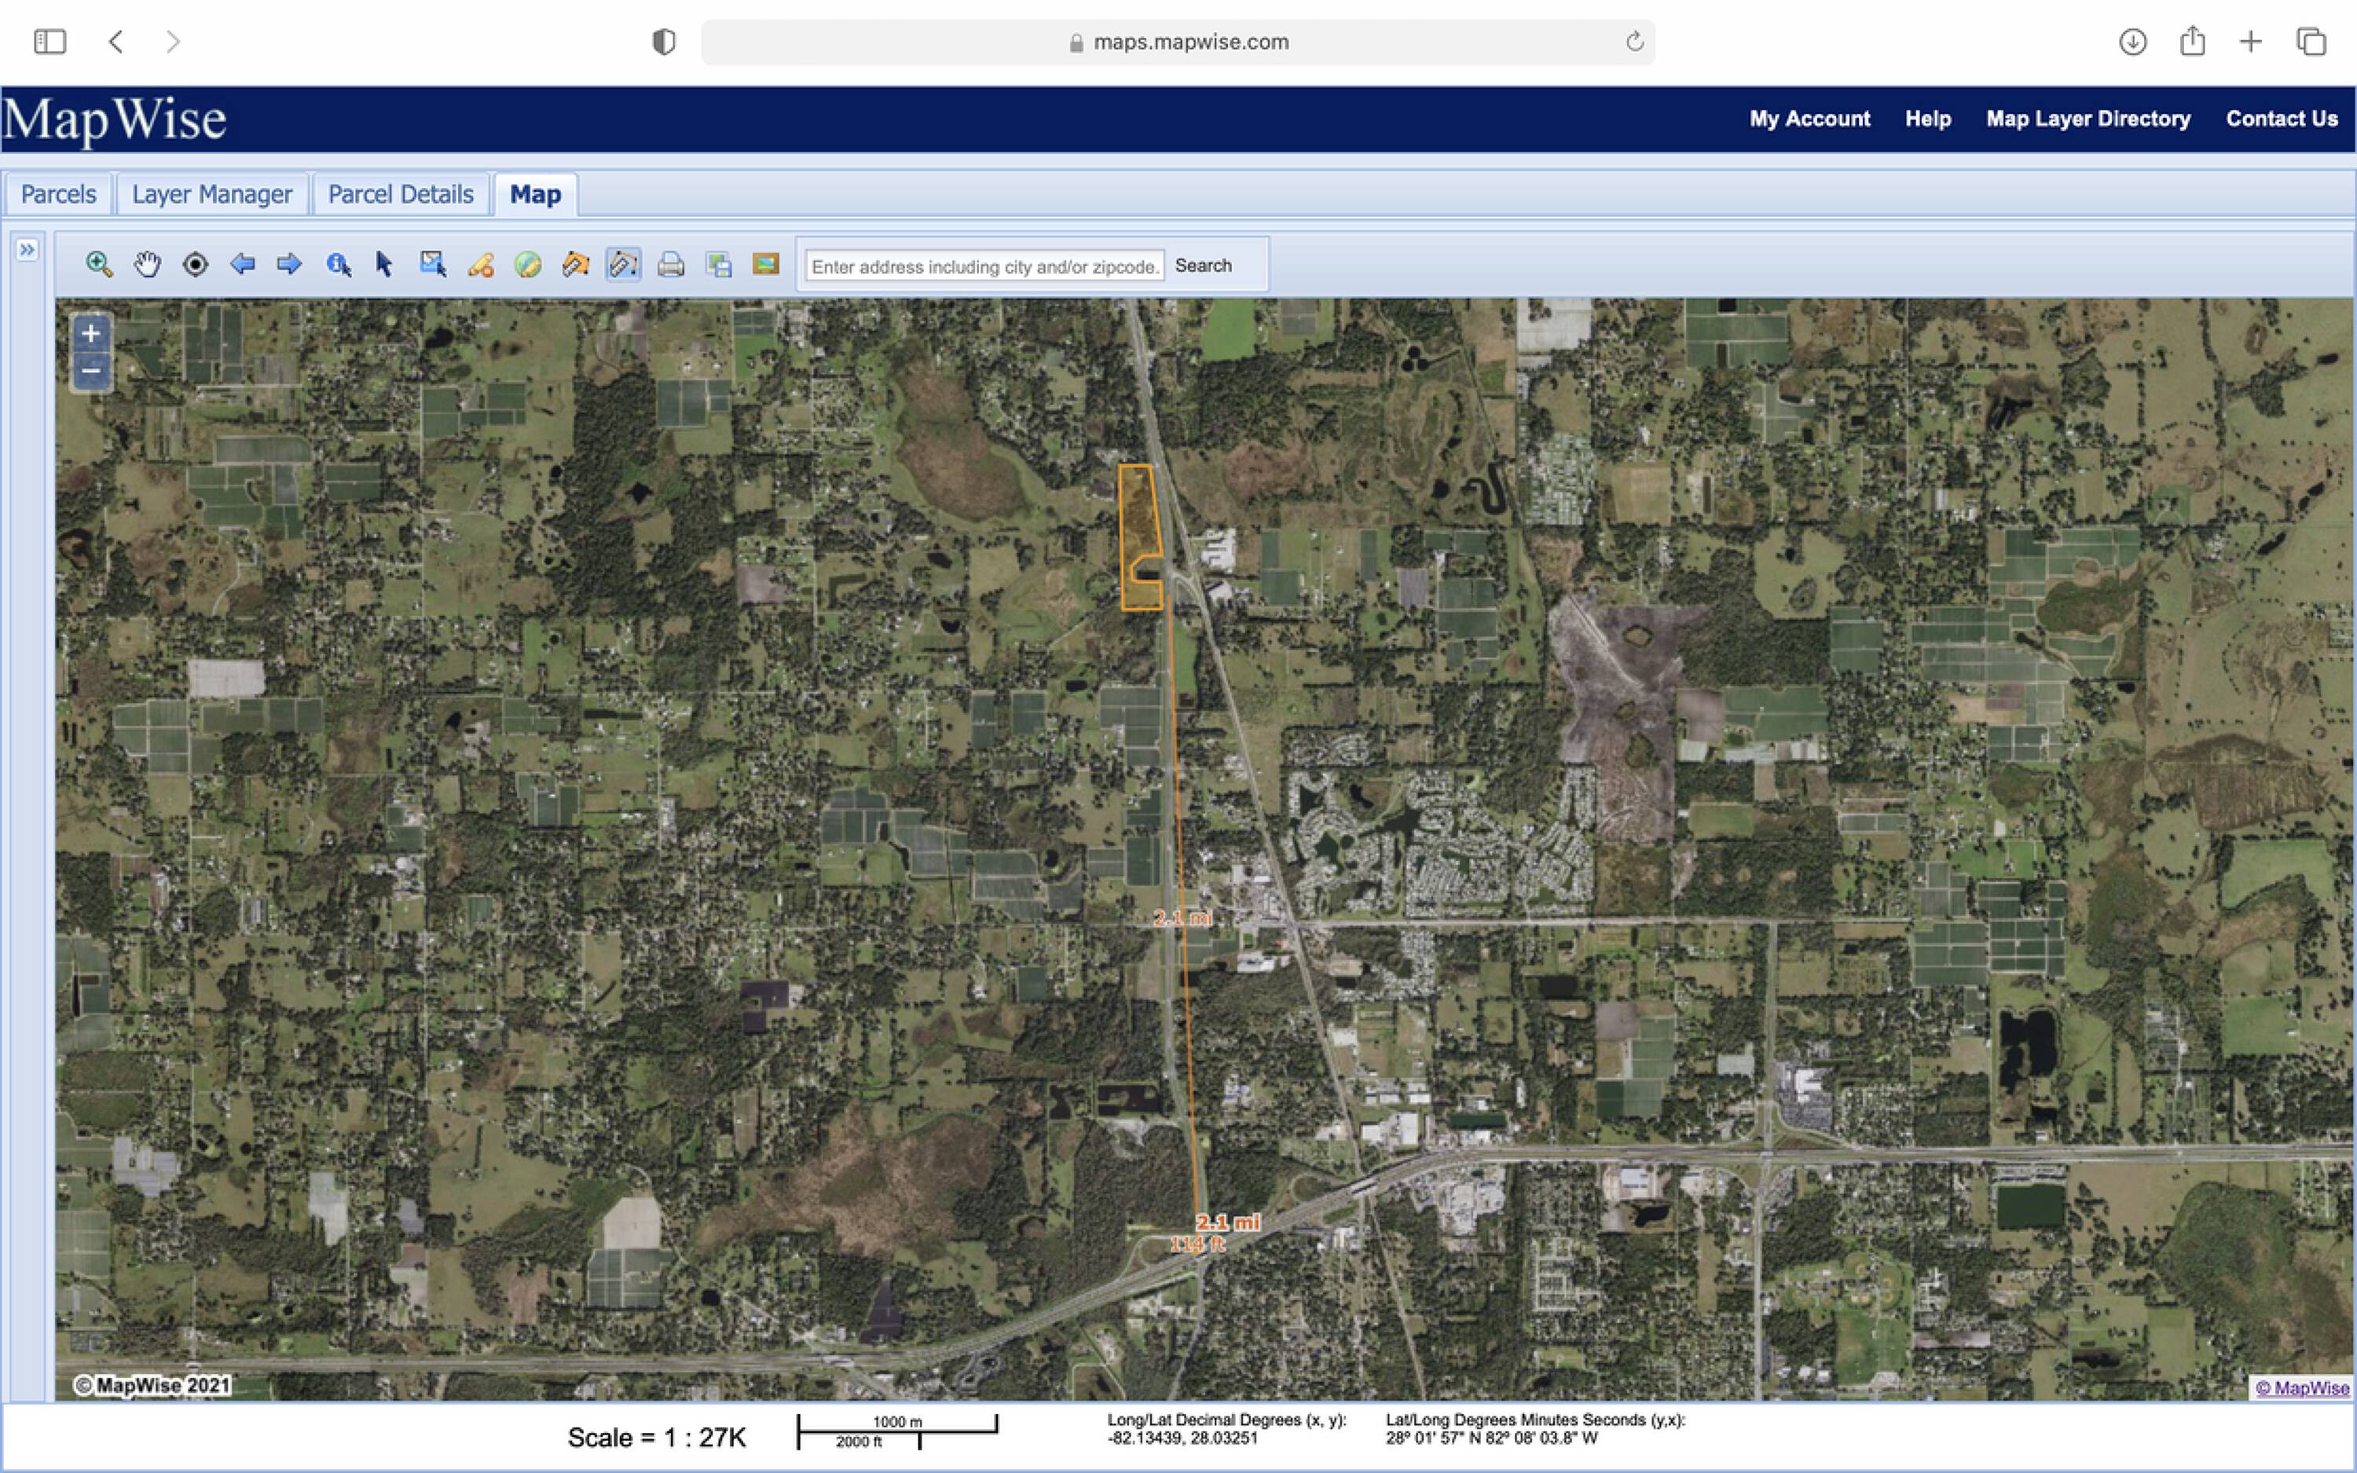Open the print map tool
Screen dimensions: 2357x1473
[x=670, y=264]
